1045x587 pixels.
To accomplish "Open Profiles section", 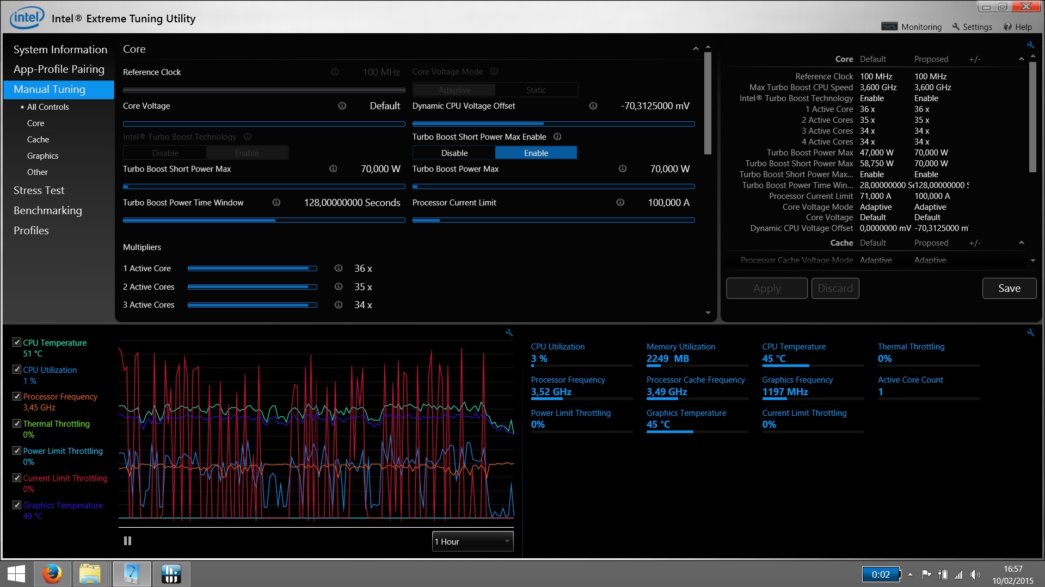I will coord(31,230).
